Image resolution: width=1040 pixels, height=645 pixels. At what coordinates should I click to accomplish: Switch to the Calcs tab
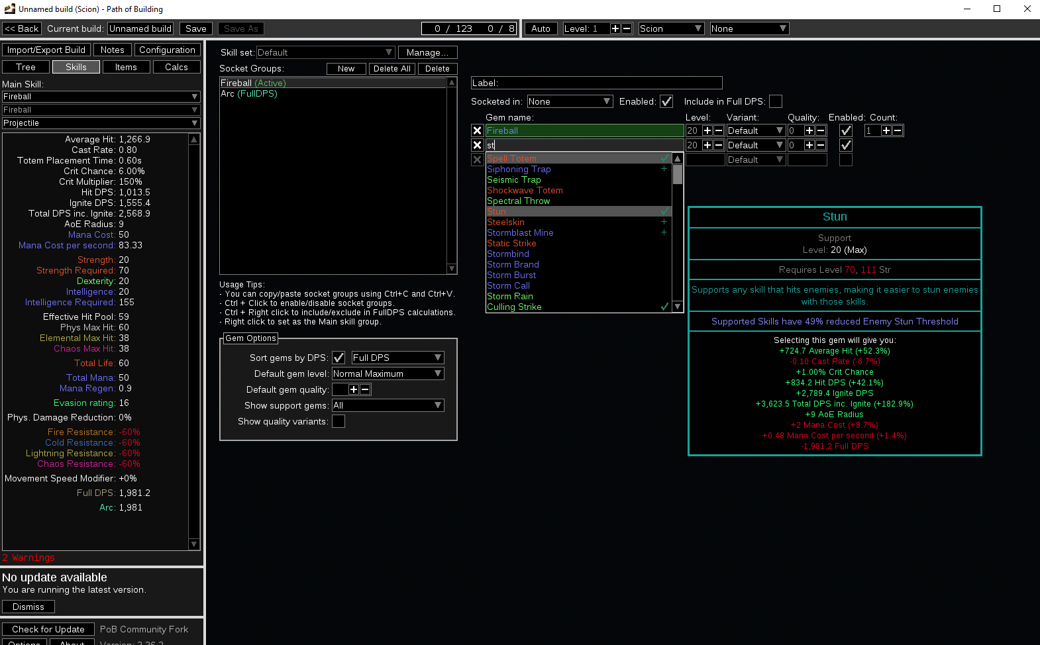[x=176, y=67]
